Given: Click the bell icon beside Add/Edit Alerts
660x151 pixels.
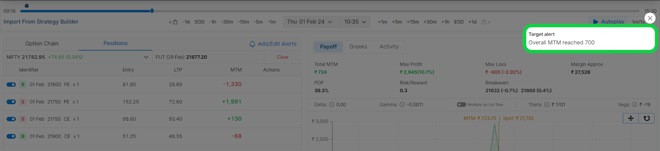Looking at the screenshot, I should coord(252,44).
